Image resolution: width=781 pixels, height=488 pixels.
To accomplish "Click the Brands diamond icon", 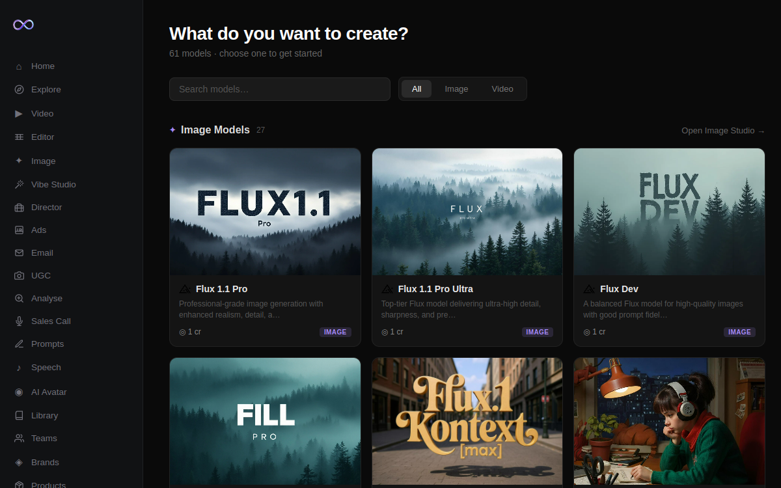I will coord(19,463).
